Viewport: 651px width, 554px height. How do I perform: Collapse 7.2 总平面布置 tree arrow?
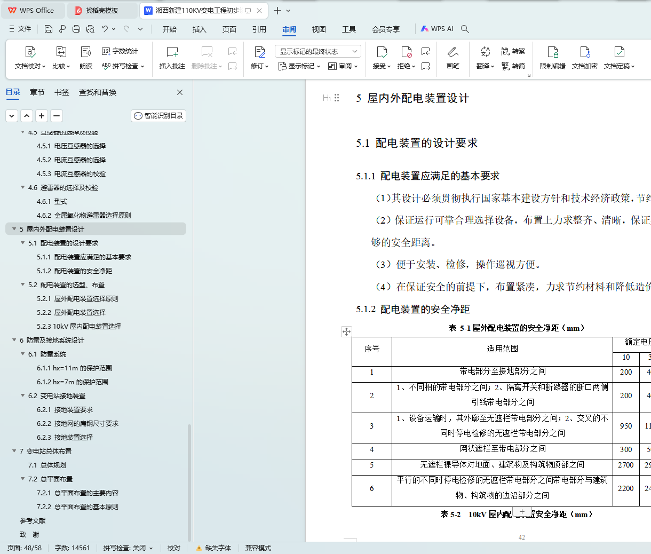point(22,479)
